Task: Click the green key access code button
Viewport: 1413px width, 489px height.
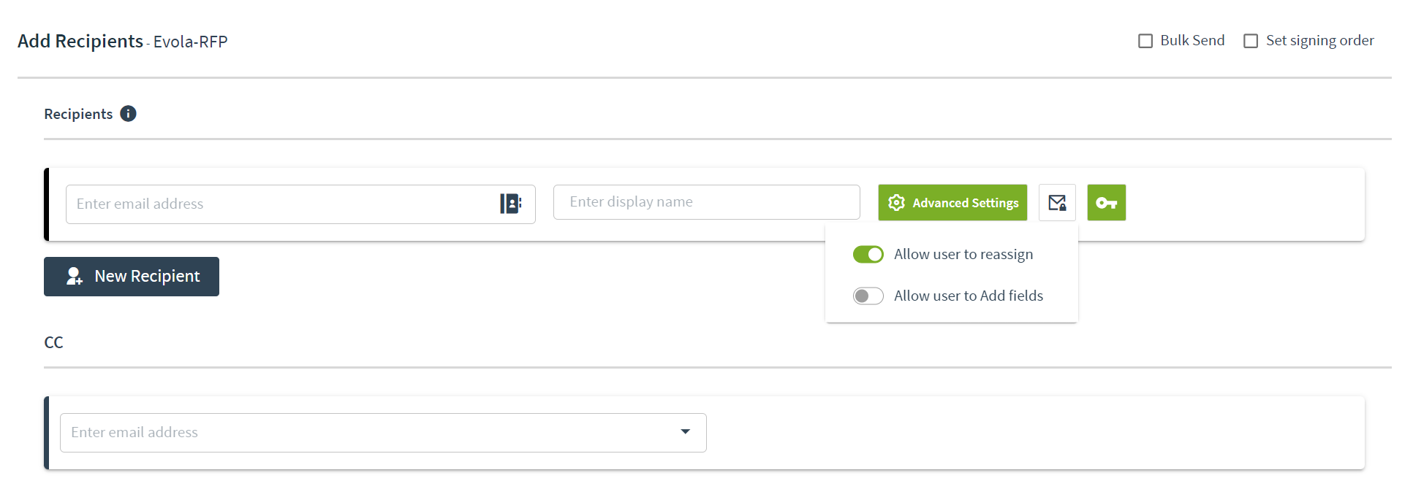Action: click(1106, 203)
